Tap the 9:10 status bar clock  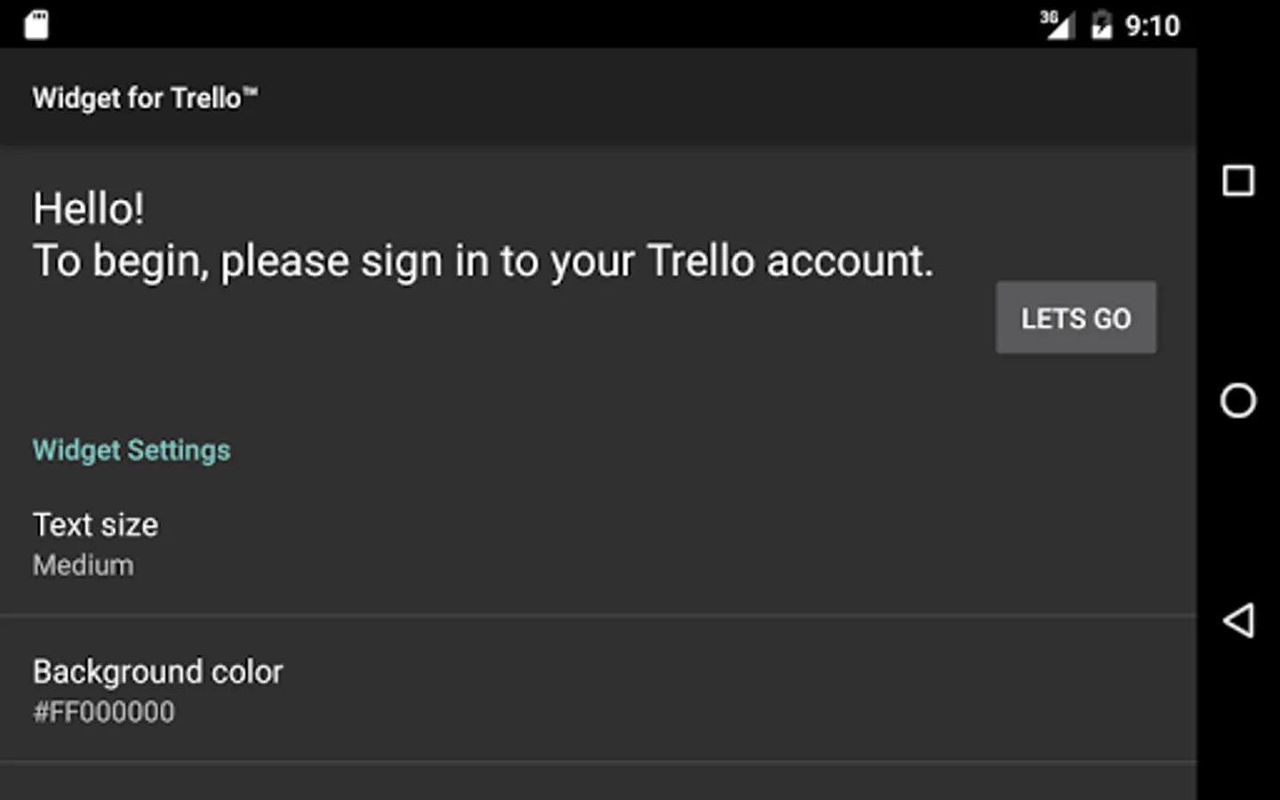[1153, 26]
